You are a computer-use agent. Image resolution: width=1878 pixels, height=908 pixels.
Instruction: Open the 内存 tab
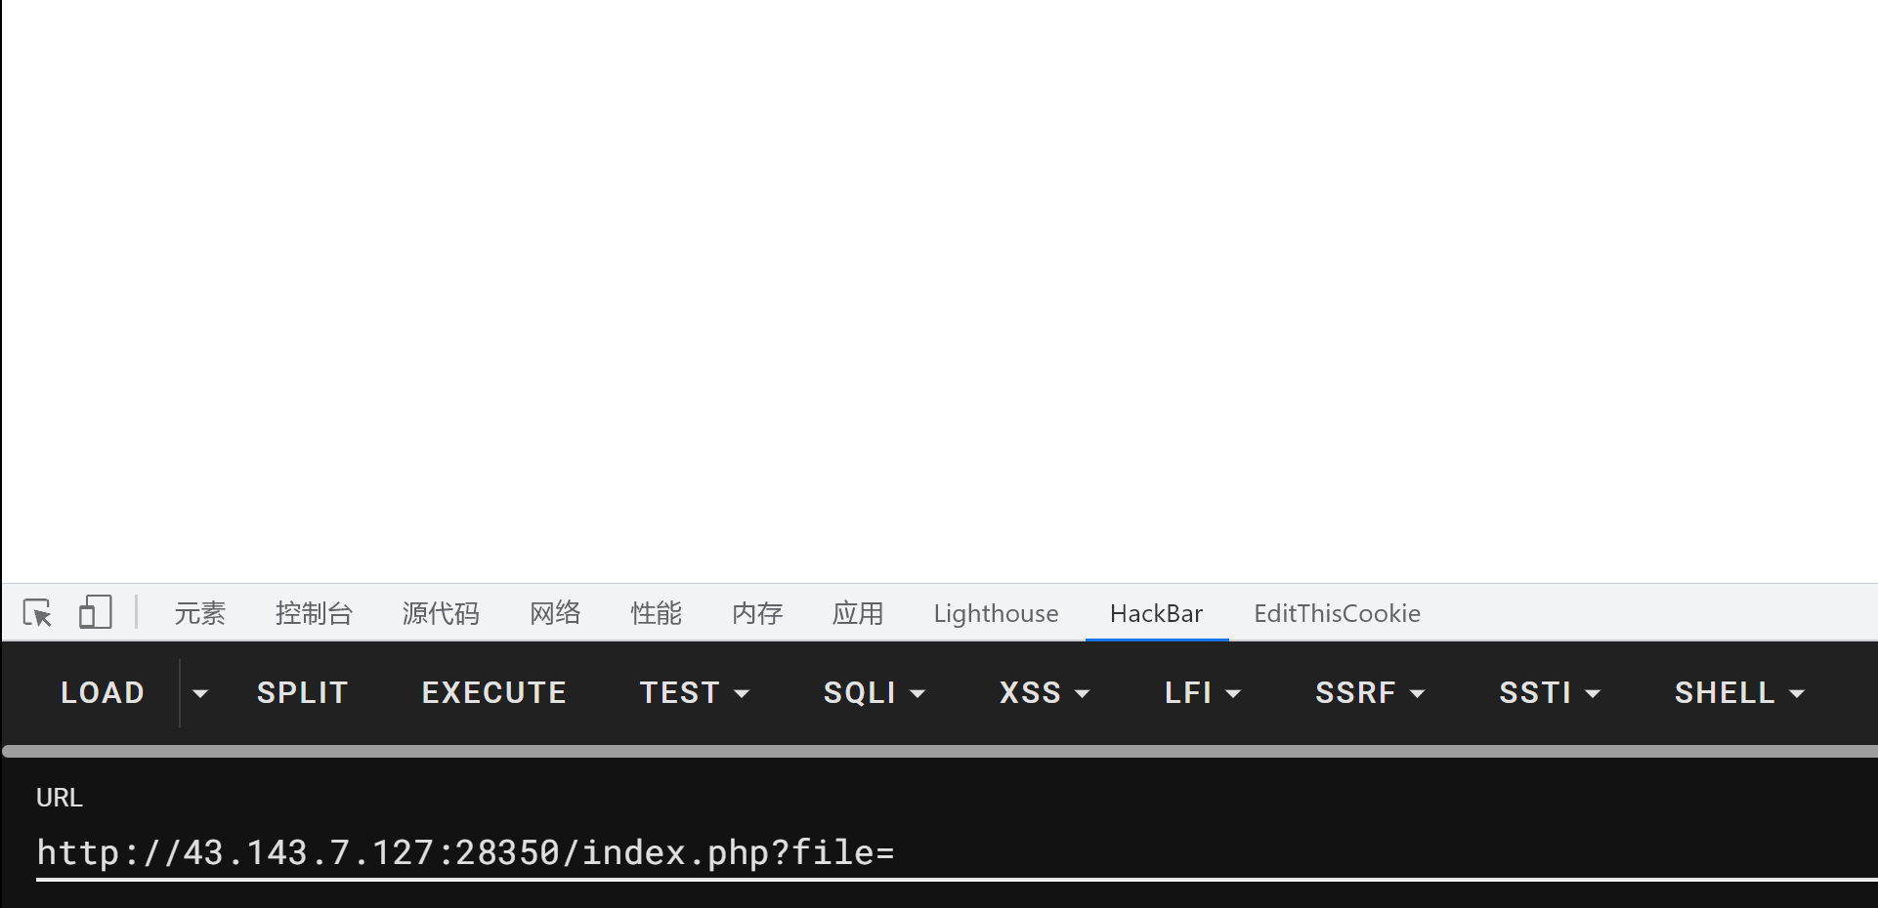[757, 613]
